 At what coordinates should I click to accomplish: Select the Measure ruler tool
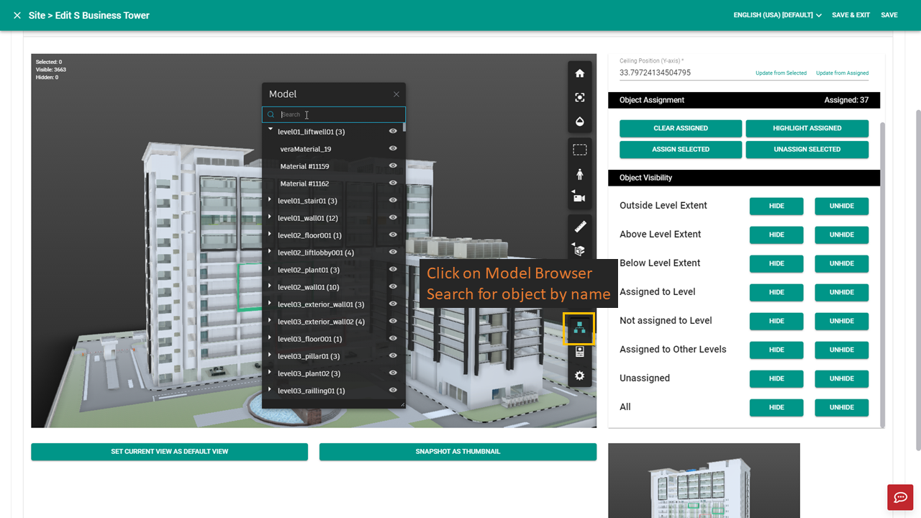[x=579, y=227]
